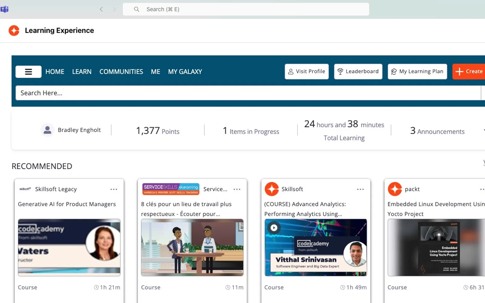The image size is (485, 303).
Task: Open options on Skillsoft Advanced Analytics card
Action: click(360, 189)
